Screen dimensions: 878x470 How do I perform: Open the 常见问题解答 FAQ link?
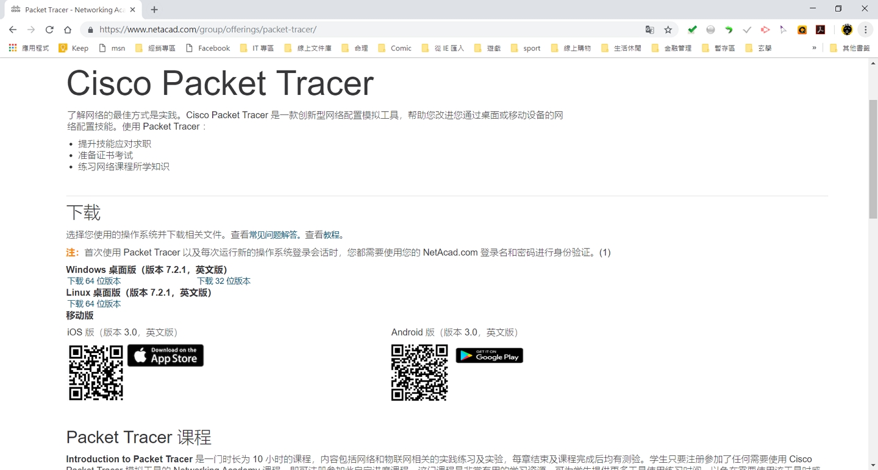click(273, 235)
